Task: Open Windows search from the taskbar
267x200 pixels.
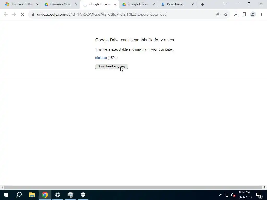Action: [x=19, y=195]
